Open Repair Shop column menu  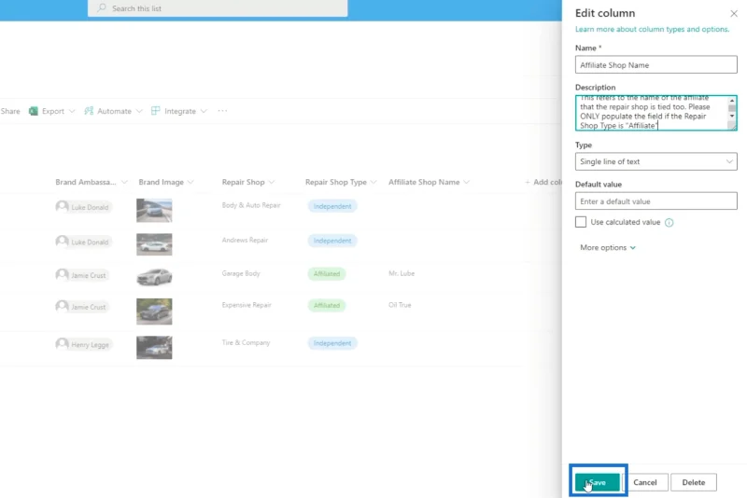click(272, 182)
